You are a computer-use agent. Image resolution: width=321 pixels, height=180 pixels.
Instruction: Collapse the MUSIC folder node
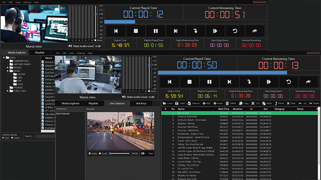coord(7,71)
